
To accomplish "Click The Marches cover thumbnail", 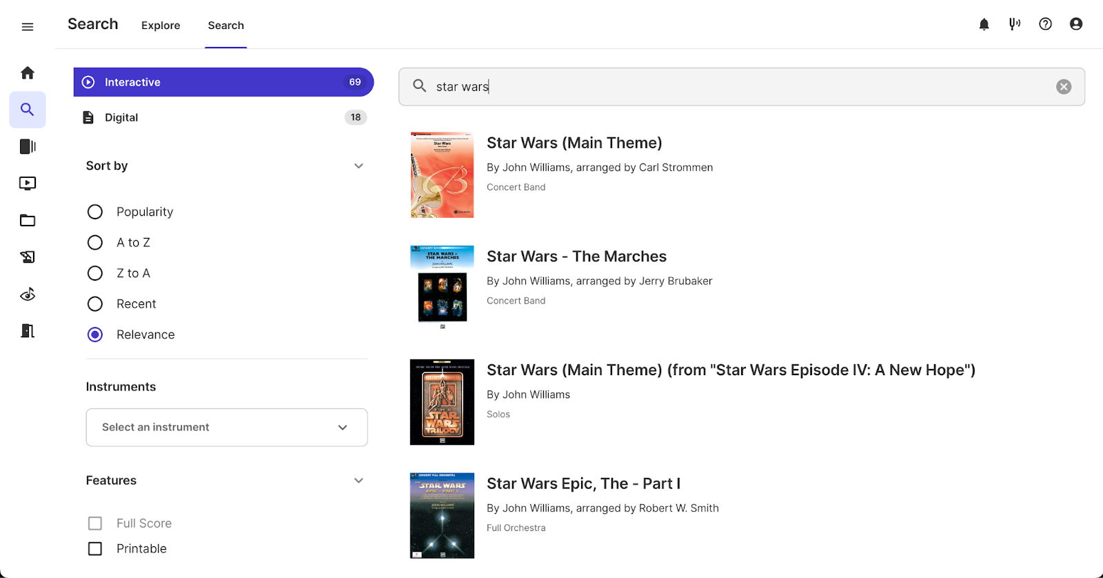I will tap(442, 288).
